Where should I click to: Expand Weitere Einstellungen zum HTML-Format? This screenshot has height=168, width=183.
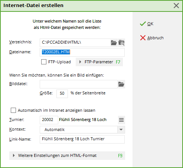coord(67,155)
